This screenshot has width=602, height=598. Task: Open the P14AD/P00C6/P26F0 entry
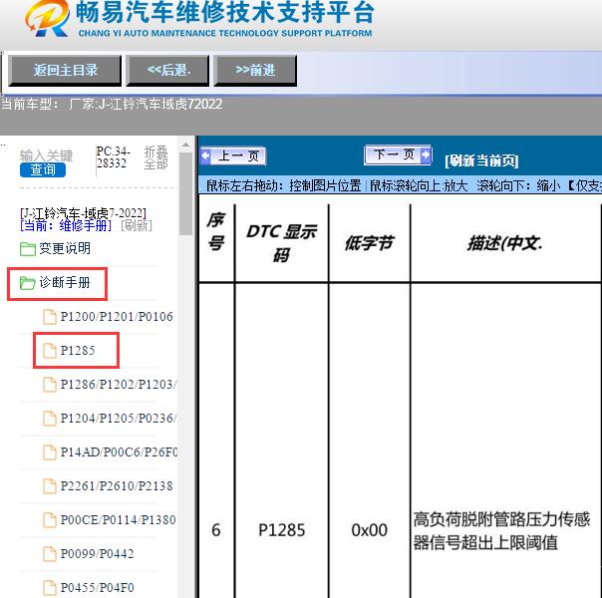point(119,452)
